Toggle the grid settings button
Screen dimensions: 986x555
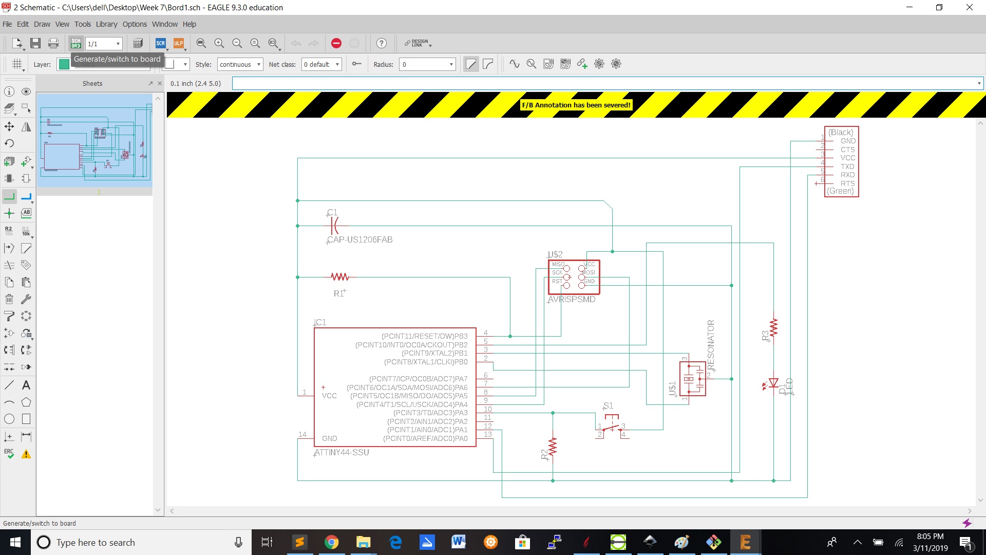17,64
